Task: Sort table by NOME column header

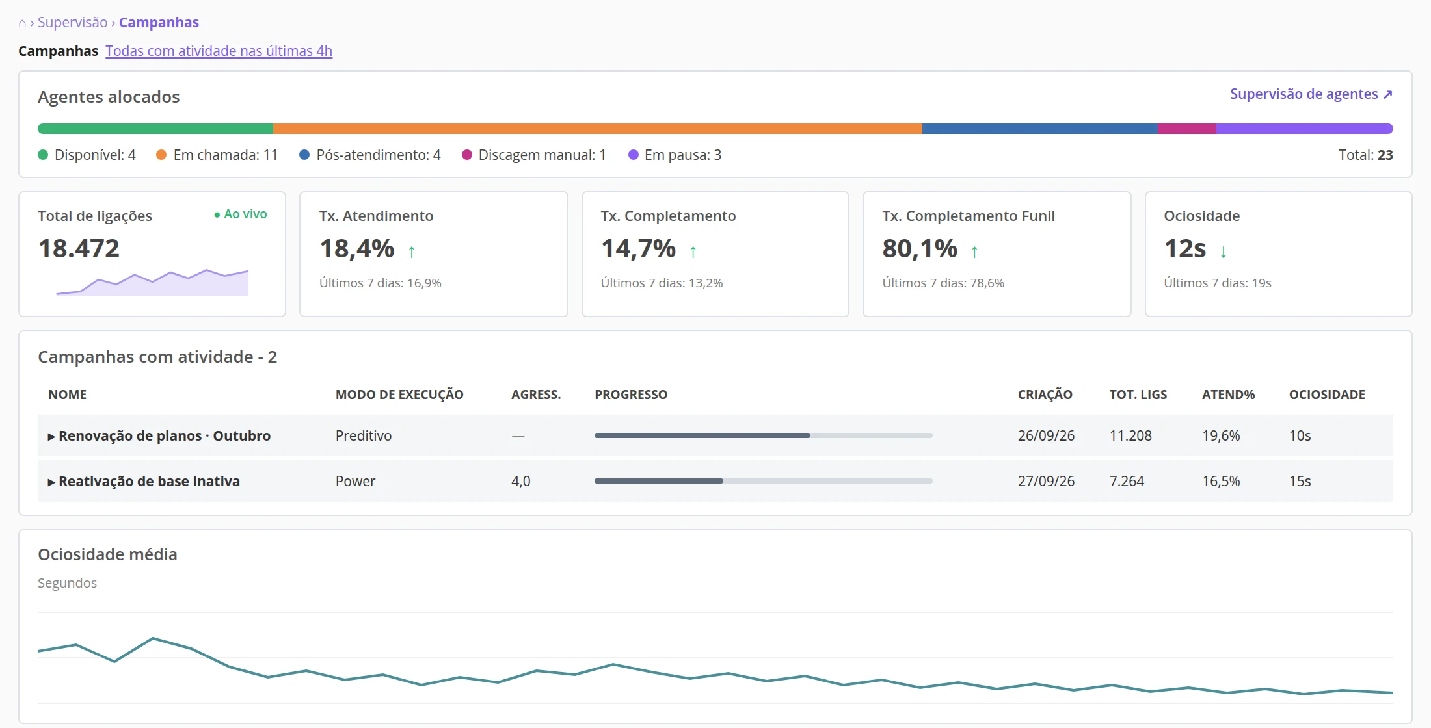Action: pyautogui.click(x=68, y=395)
